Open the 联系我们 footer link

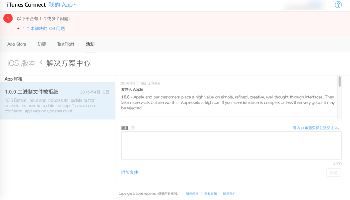click(x=229, y=193)
